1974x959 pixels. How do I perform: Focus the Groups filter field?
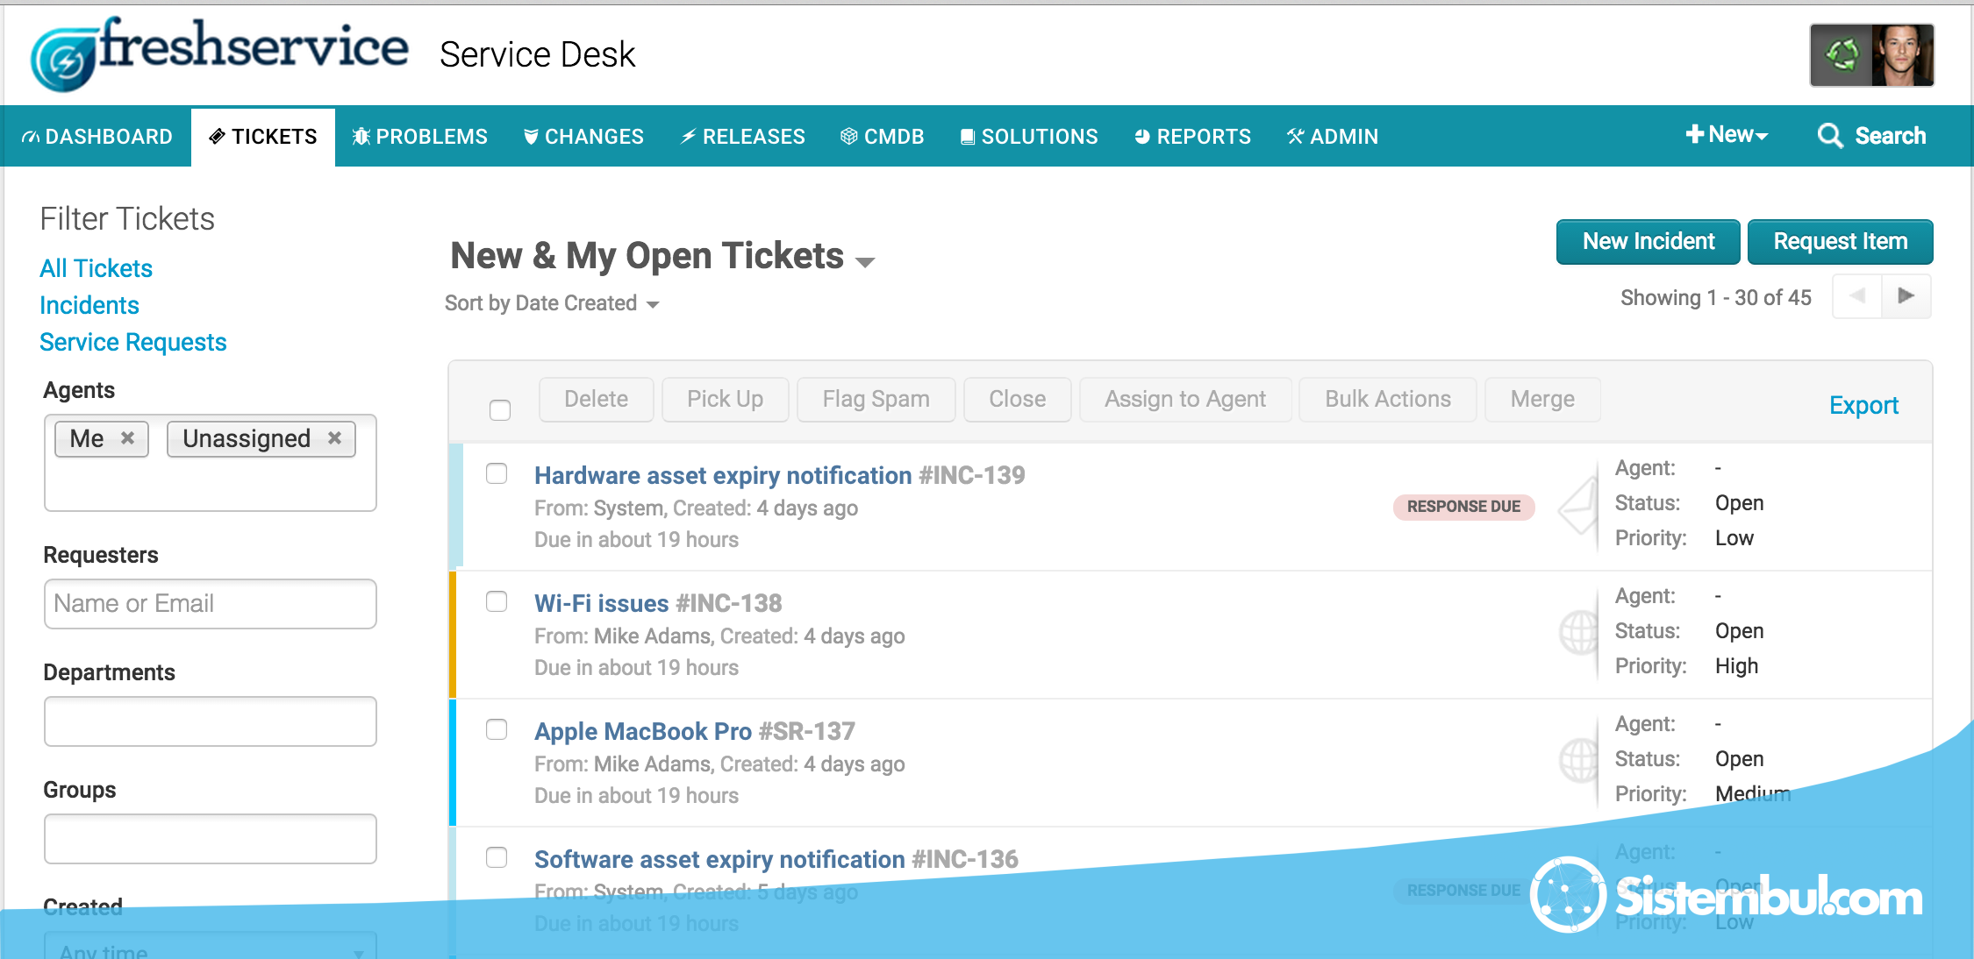pyautogui.click(x=211, y=839)
